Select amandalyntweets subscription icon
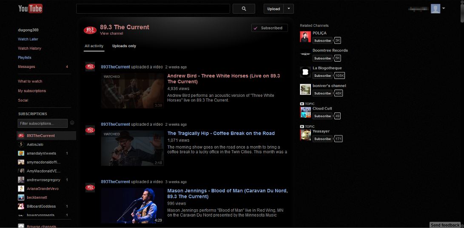 click(x=21, y=153)
